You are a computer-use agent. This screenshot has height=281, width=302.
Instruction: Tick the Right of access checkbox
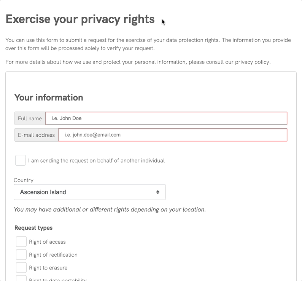pos(21,242)
